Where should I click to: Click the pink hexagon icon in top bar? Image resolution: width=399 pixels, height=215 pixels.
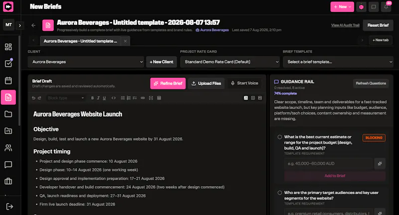tap(361, 7)
